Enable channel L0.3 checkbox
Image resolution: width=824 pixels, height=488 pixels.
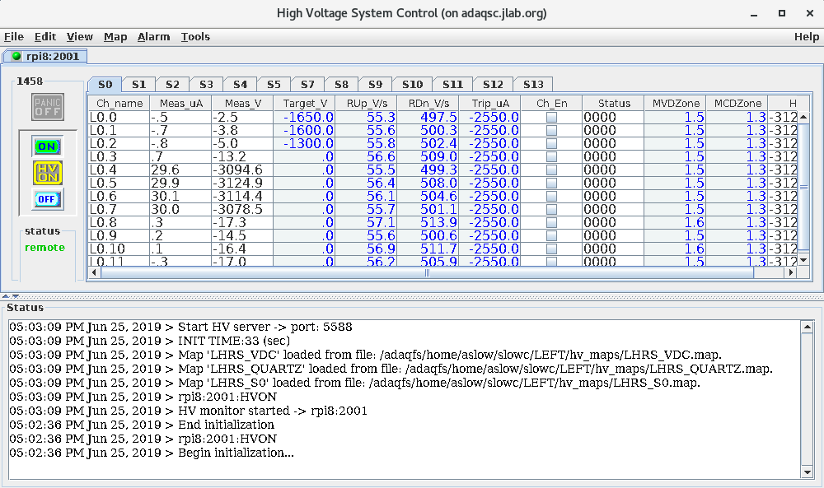(x=551, y=157)
